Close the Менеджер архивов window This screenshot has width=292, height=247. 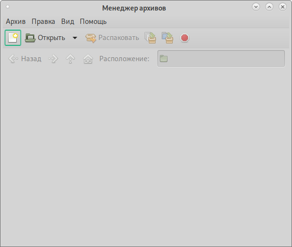(x=282, y=7)
